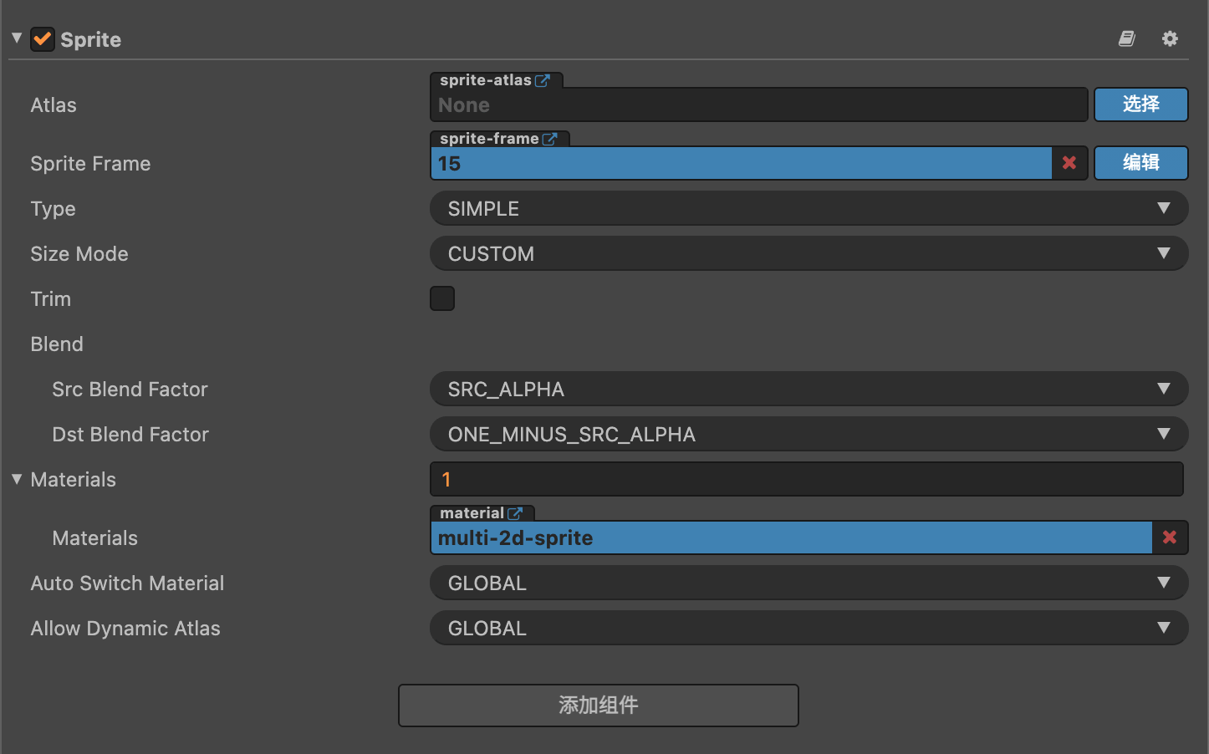The height and width of the screenshot is (754, 1209).
Task: Disable the Sprite component checkbox
Action: pyautogui.click(x=43, y=39)
